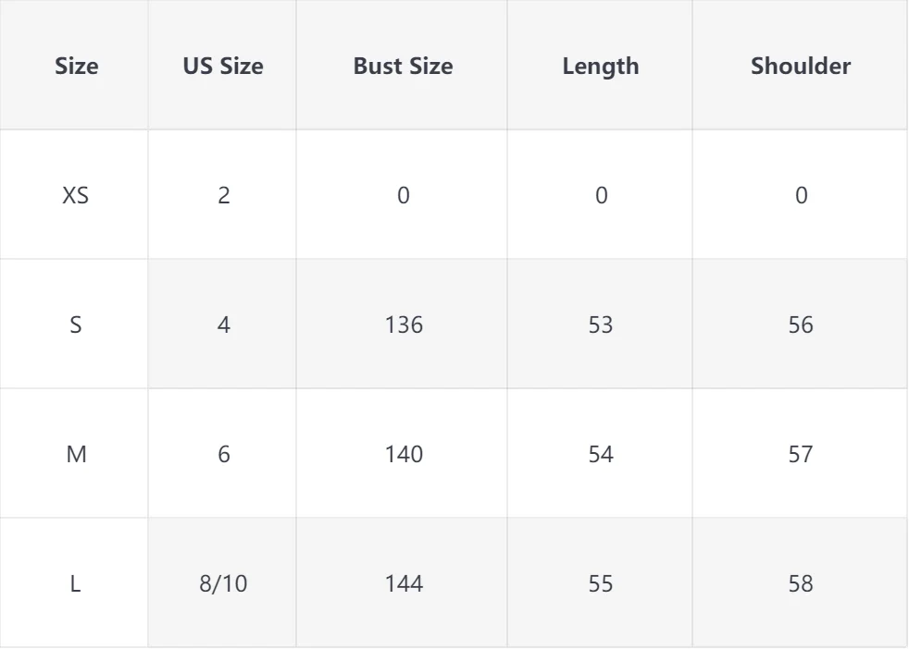Select the M size row label
The image size is (909, 649).
click(x=76, y=455)
